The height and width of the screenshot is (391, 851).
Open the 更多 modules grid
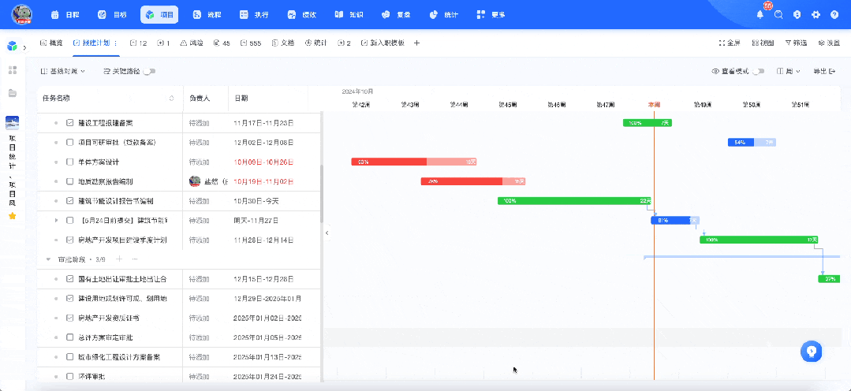(x=491, y=15)
